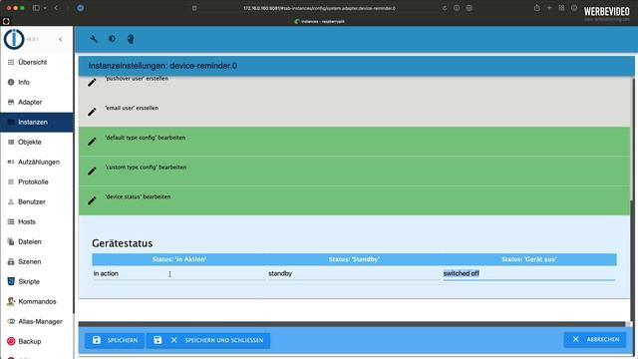Click the 'in action' status input field
This screenshot has width=638, height=359.
point(178,274)
